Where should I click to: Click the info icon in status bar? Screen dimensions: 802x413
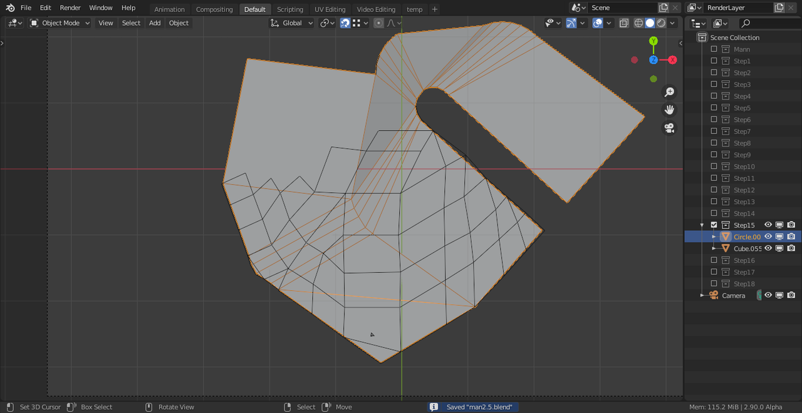click(x=434, y=407)
